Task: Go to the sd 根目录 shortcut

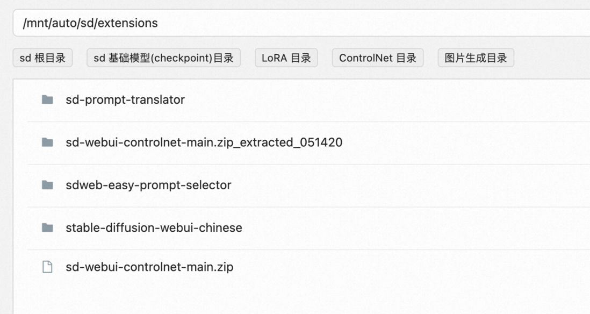Action: (x=42, y=58)
